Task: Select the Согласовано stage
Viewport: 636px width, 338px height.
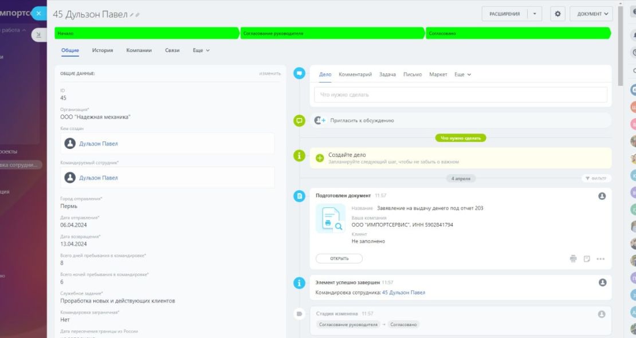Action: pos(518,33)
